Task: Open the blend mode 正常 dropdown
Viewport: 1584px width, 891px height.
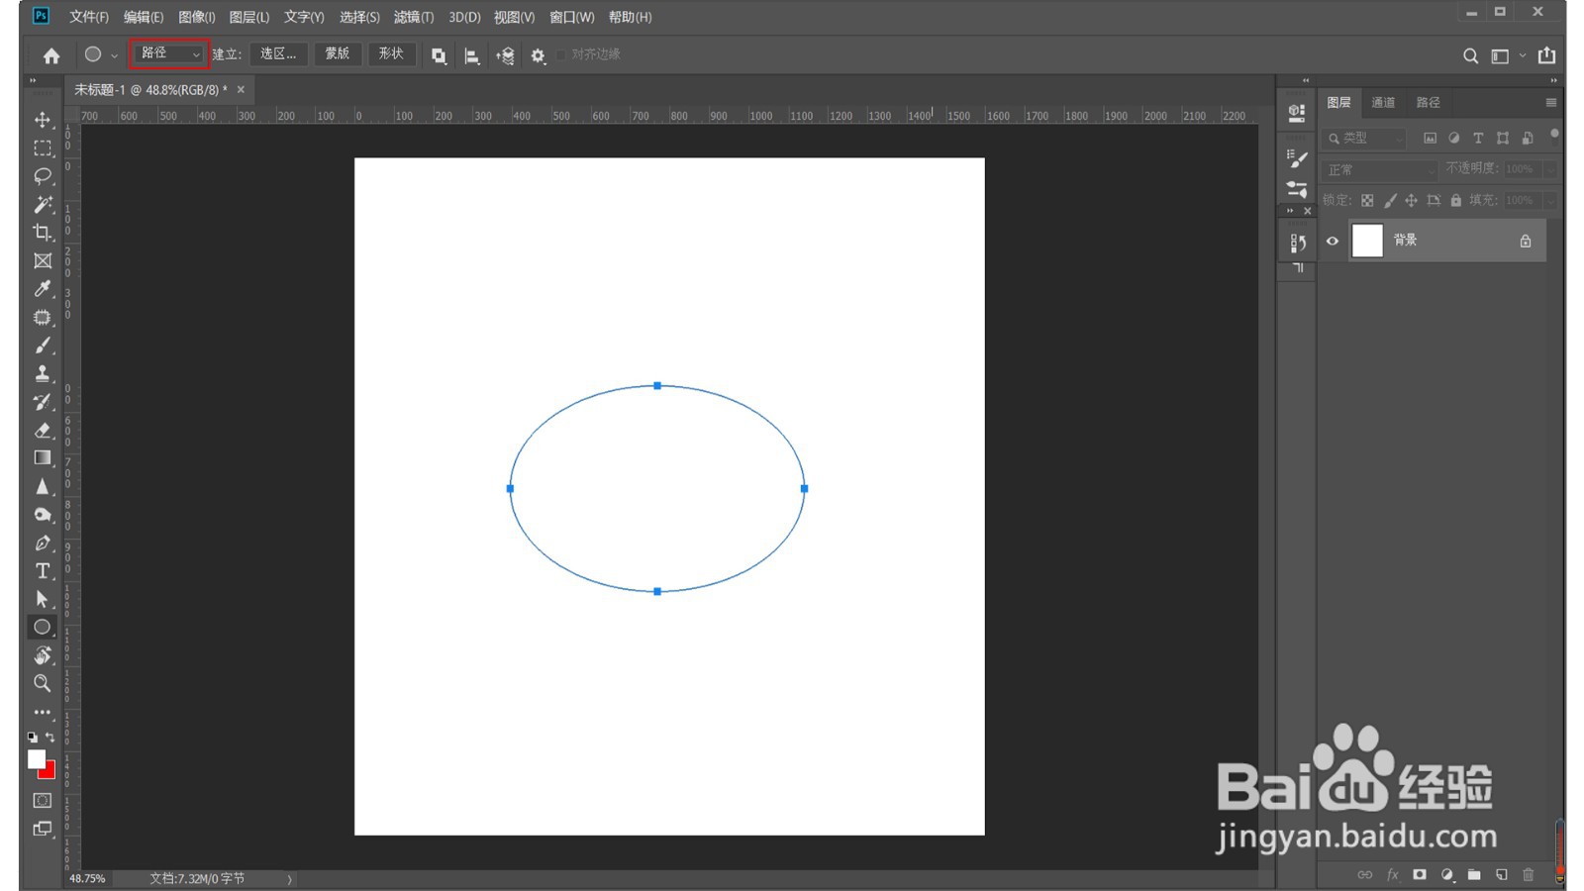Action: tap(1379, 169)
